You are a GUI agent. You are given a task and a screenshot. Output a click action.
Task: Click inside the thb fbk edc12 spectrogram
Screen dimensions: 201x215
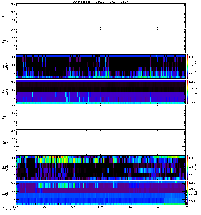100,66
